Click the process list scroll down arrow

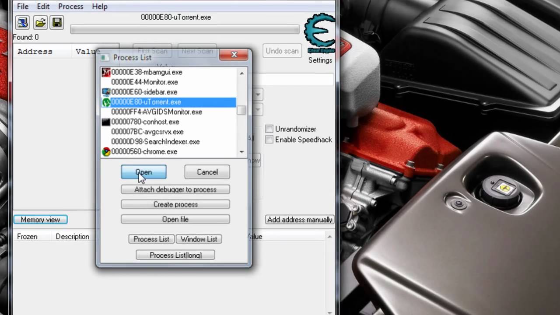241,152
